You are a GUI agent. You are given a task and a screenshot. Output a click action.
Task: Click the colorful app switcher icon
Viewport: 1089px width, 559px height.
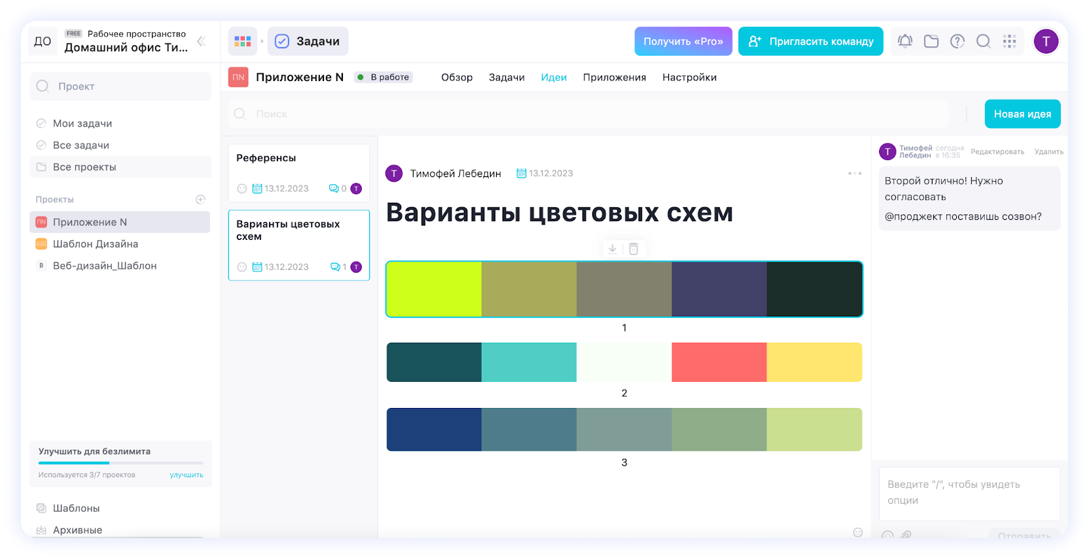point(243,41)
